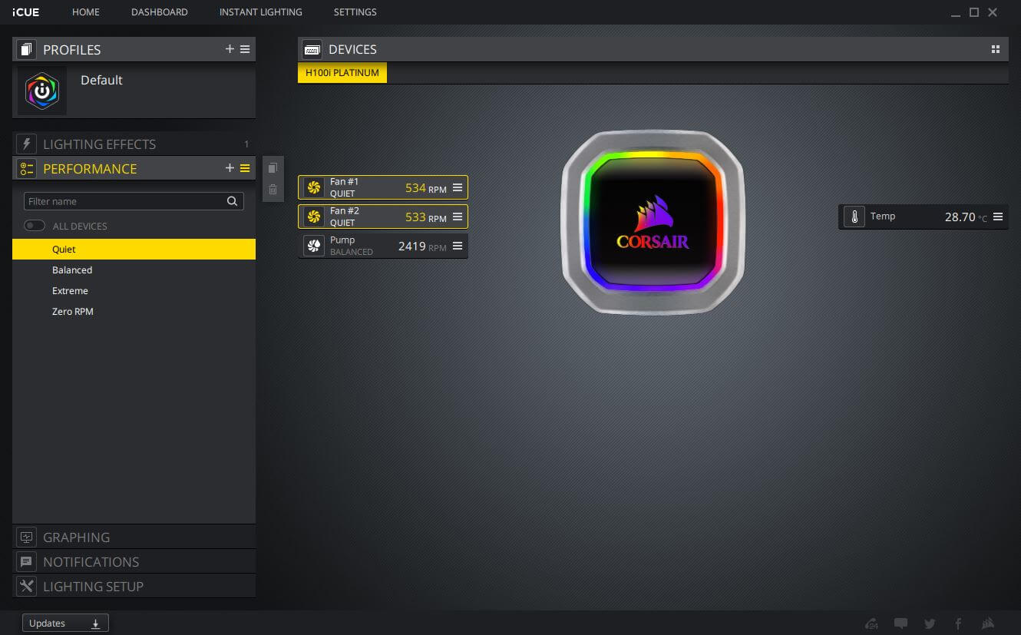Click the lighting effects count 1

pyautogui.click(x=246, y=144)
